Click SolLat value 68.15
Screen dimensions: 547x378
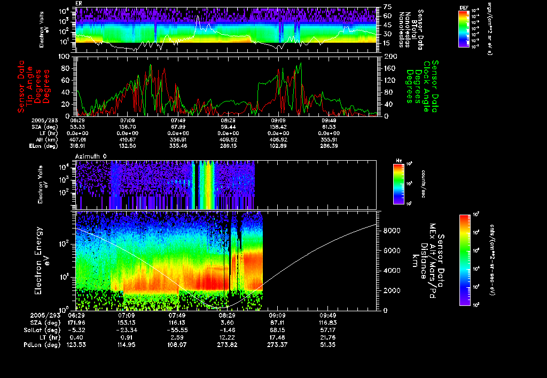click(277, 330)
